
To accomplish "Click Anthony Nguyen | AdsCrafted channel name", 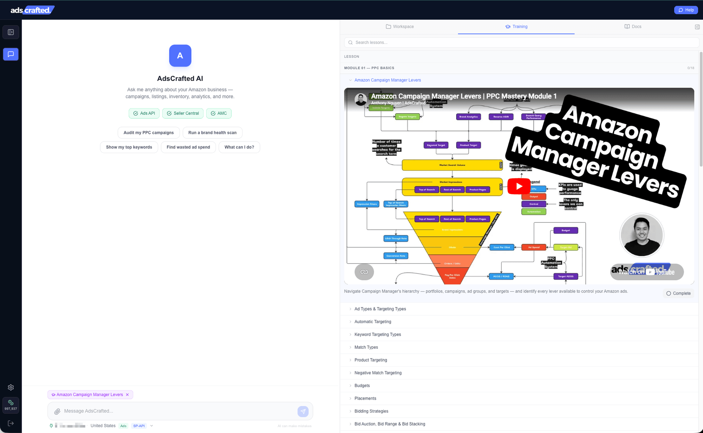I will [x=398, y=103].
